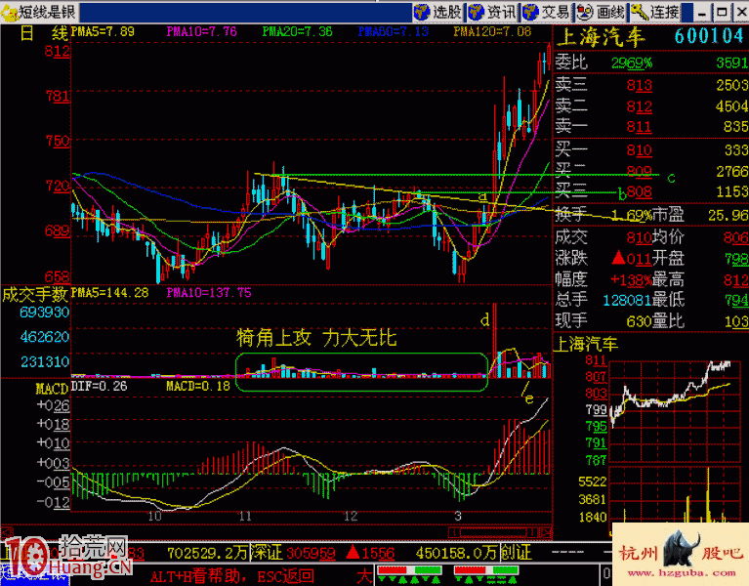Open the 选股 stock picker button
Viewport: 749px width, 586px height.
(438, 12)
